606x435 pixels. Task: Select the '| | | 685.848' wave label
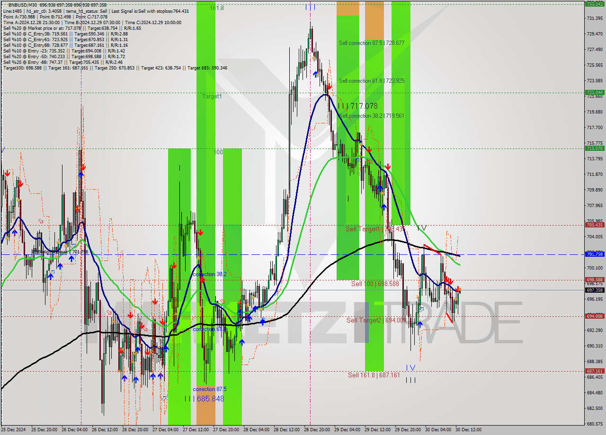[205, 399]
